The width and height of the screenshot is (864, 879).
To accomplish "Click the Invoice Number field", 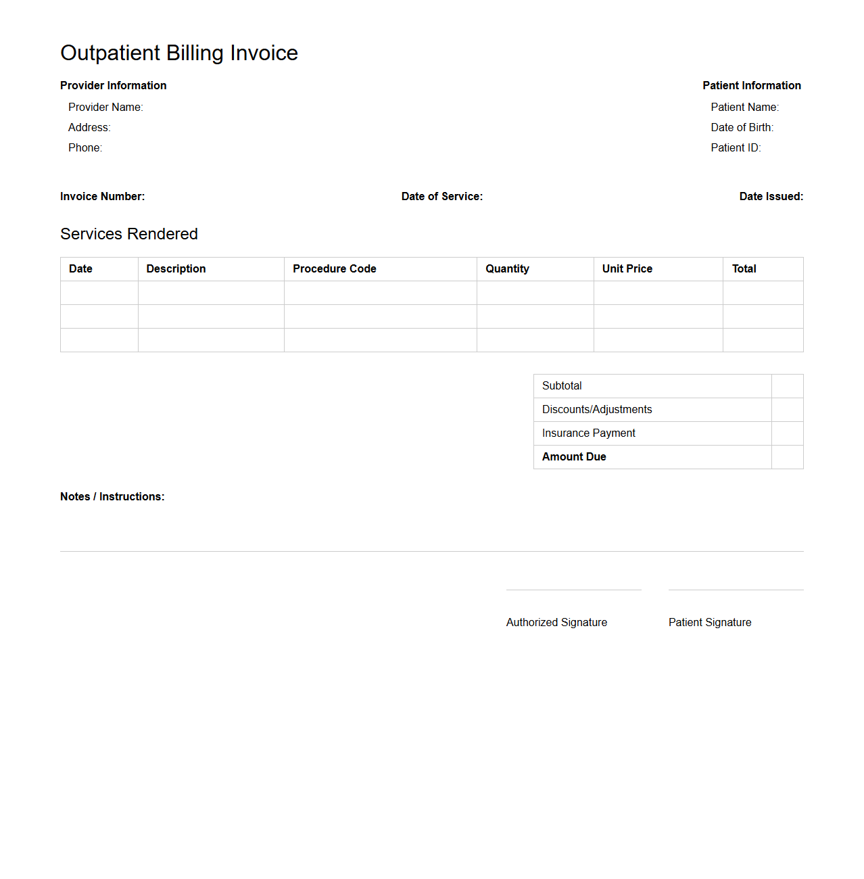I will 103,196.
